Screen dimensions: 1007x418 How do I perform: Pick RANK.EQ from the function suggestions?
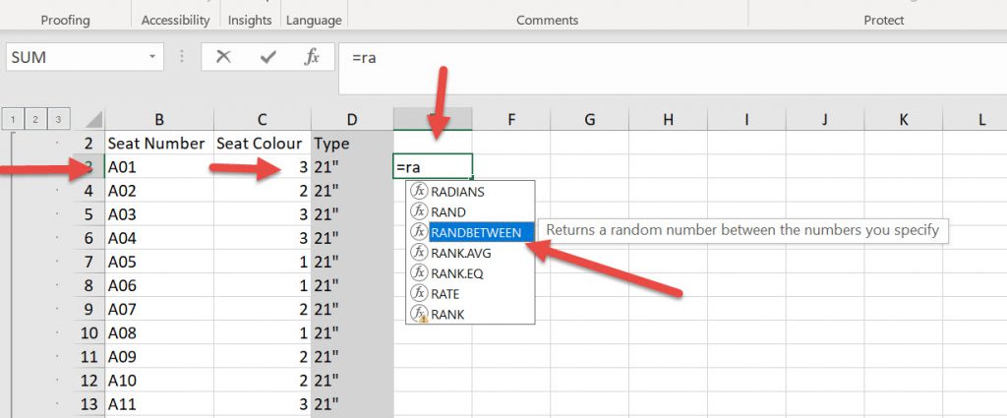(x=458, y=273)
